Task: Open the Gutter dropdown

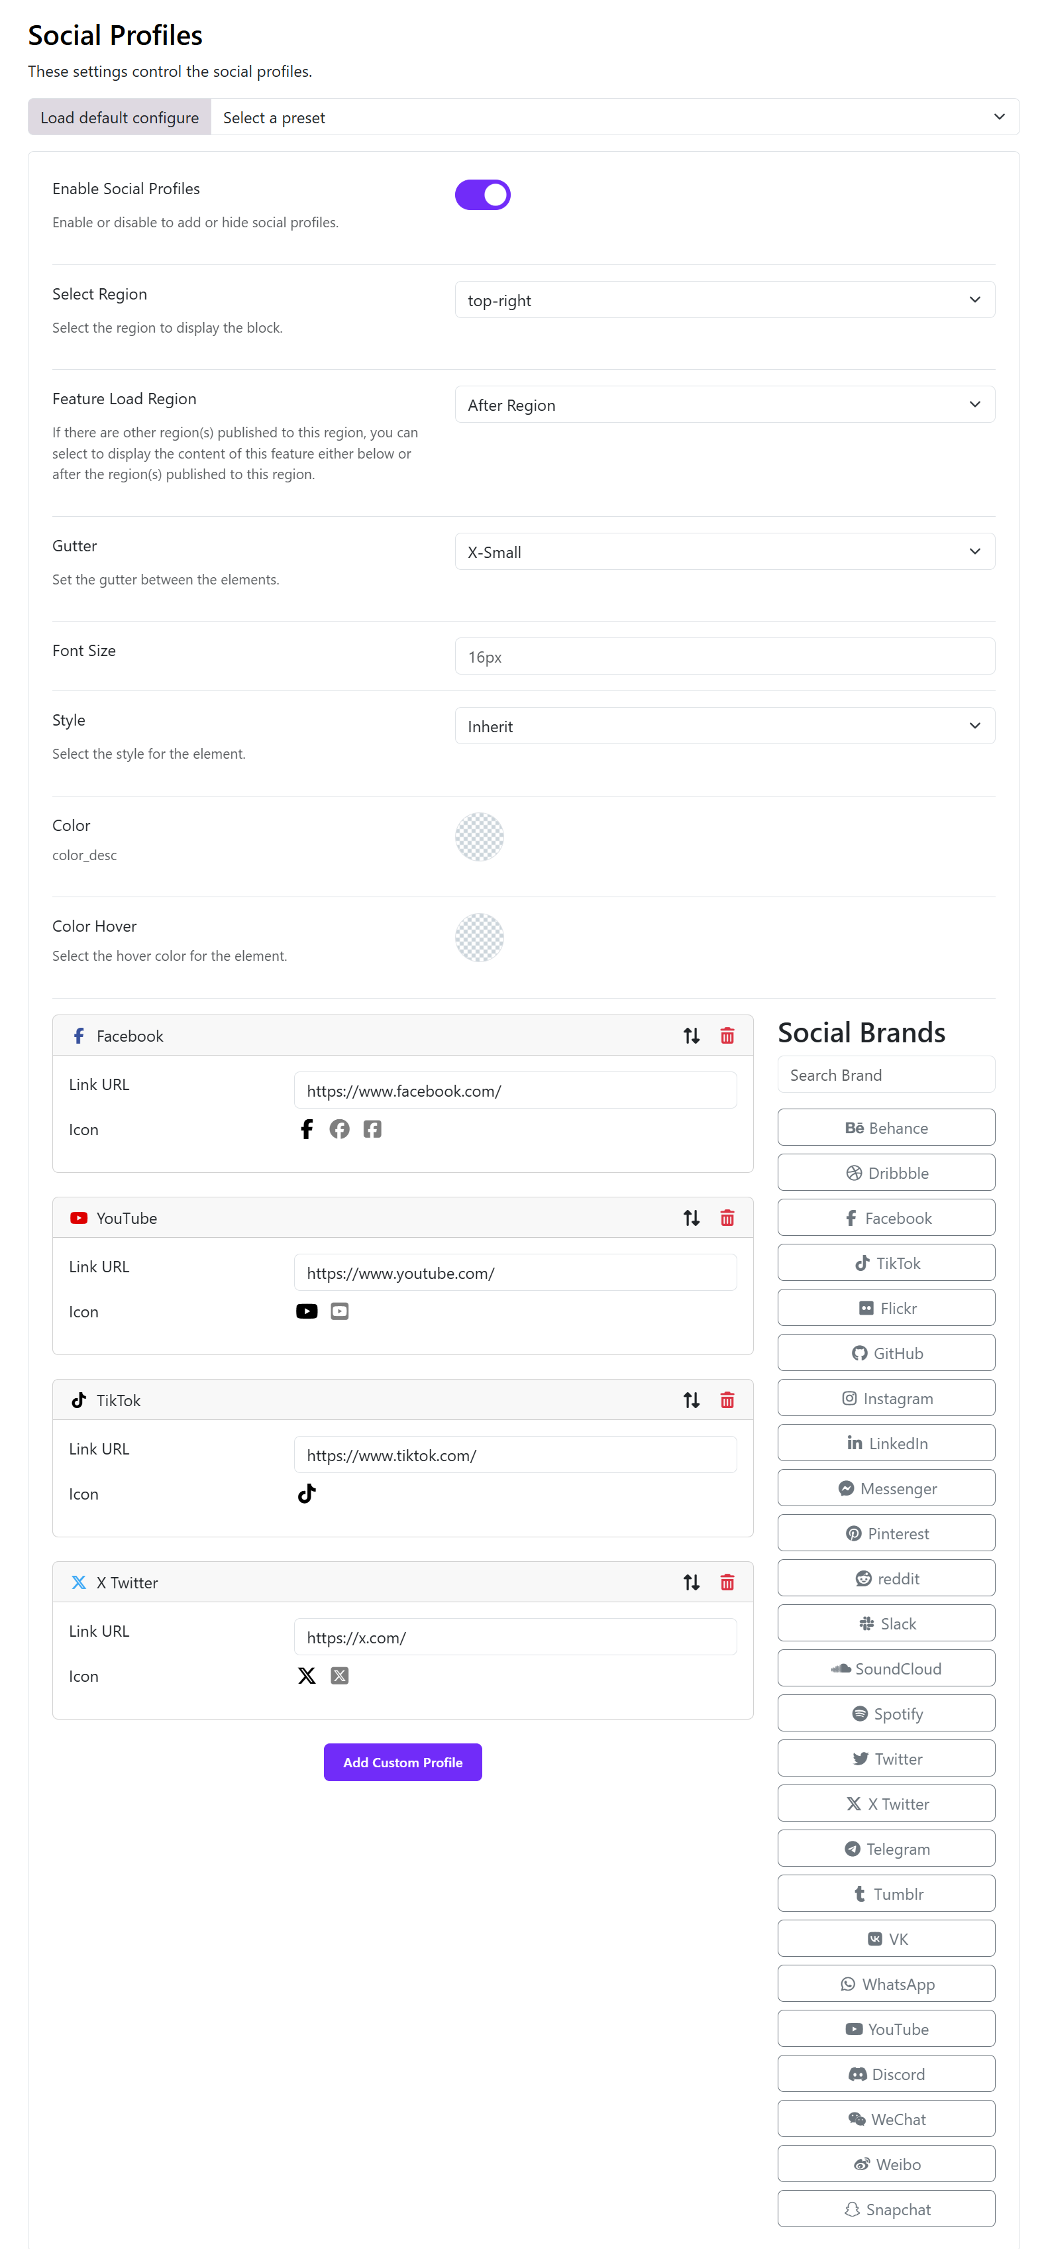Action: [725, 552]
